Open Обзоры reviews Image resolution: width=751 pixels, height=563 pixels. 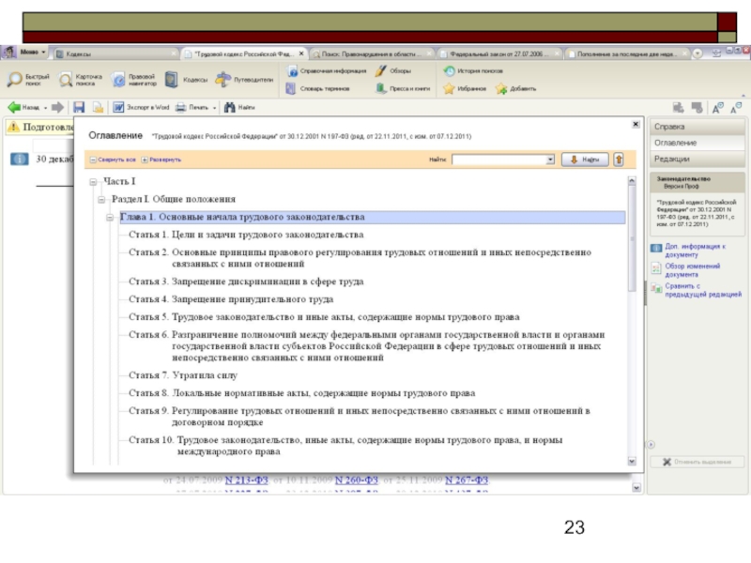[x=393, y=71]
